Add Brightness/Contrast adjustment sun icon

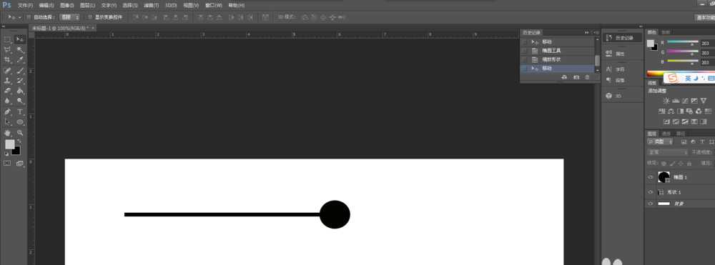pos(666,101)
